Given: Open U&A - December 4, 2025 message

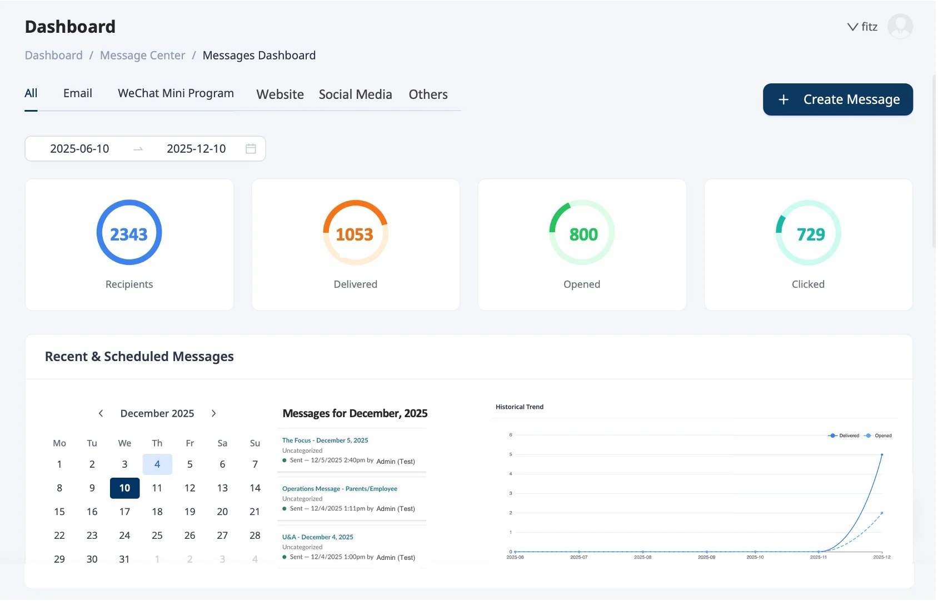Looking at the screenshot, I should (318, 537).
